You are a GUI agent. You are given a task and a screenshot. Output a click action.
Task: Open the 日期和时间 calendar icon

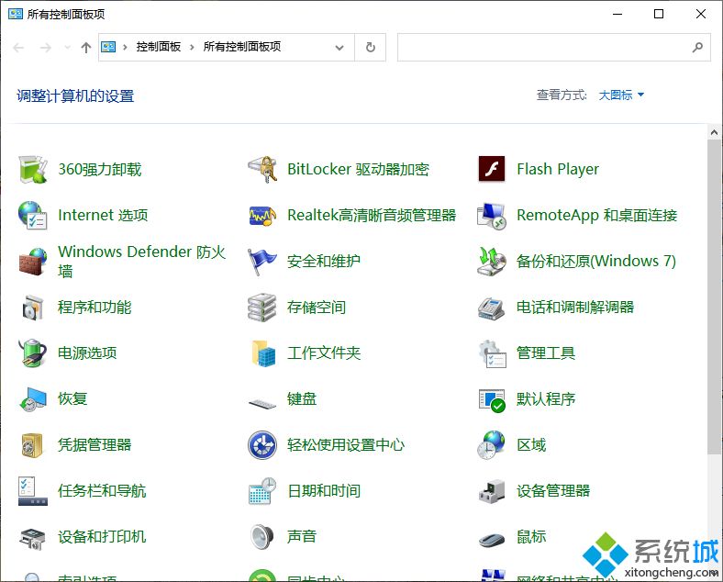click(262, 491)
